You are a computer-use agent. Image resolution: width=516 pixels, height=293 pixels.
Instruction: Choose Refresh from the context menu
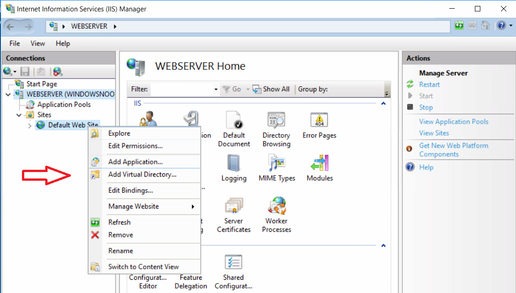pyautogui.click(x=144, y=222)
